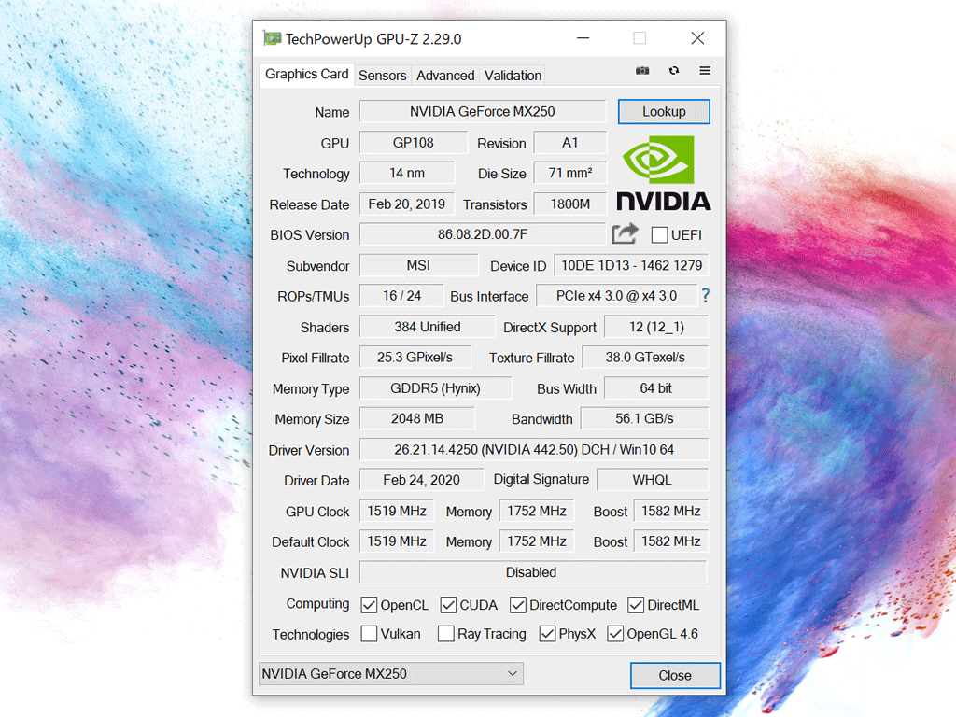The width and height of the screenshot is (956, 717).
Task: Click the Digital Signature value WHQL
Action: click(652, 480)
